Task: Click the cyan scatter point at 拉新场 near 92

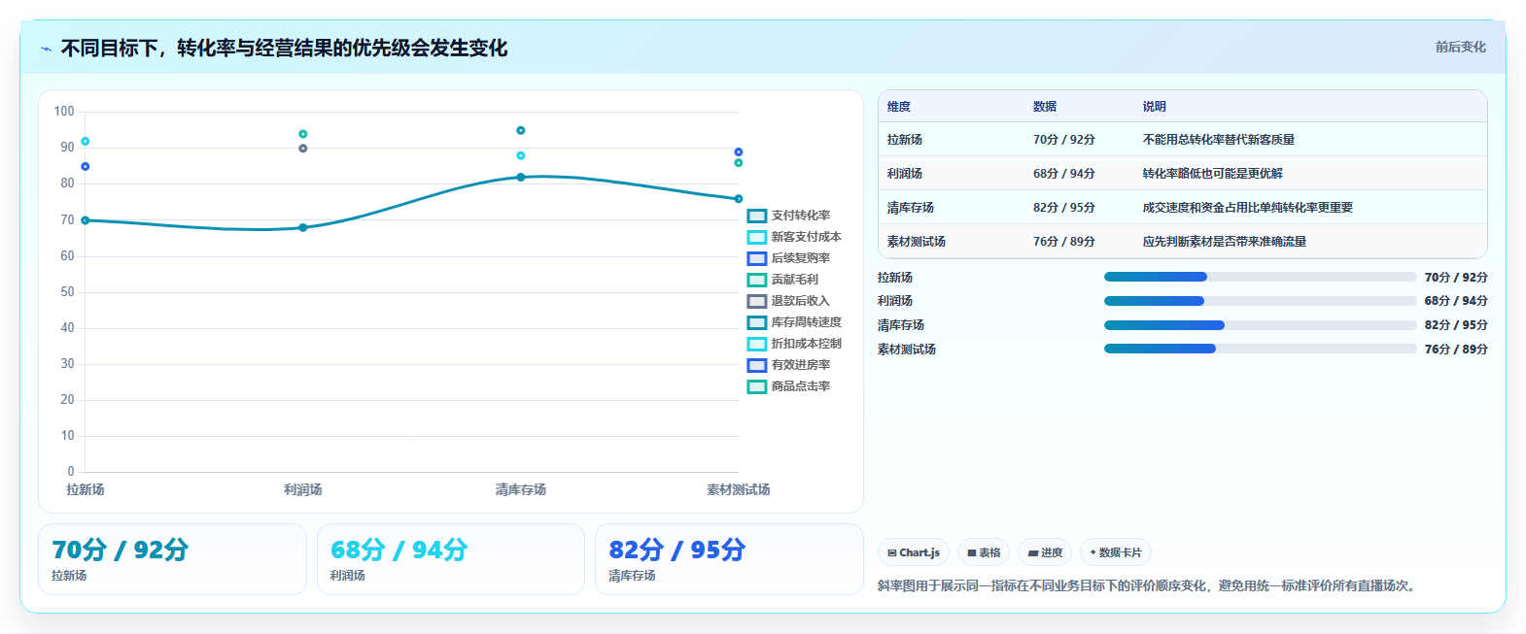Action: click(x=86, y=142)
